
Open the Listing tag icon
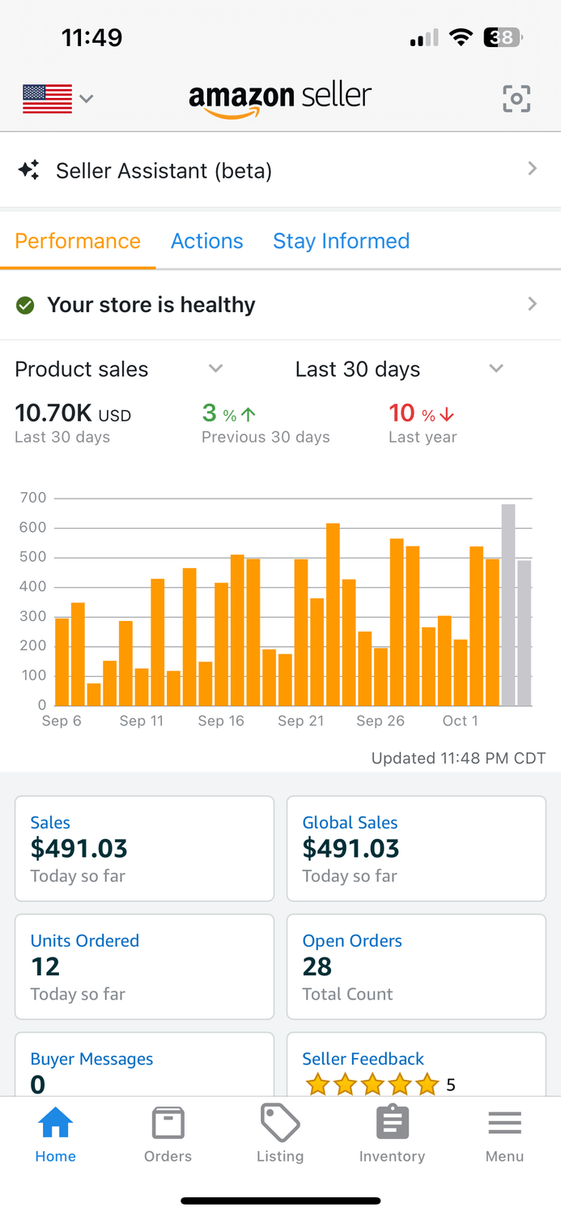click(x=280, y=1124)
